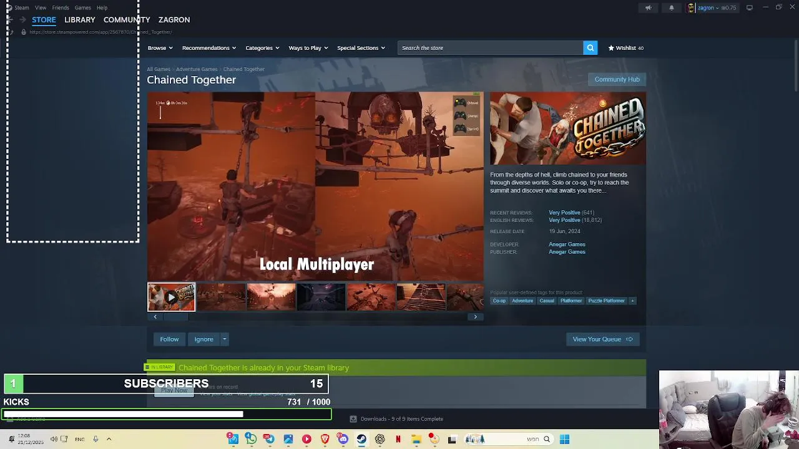Select the Puzzle Platformer tag

click(606, 301)
